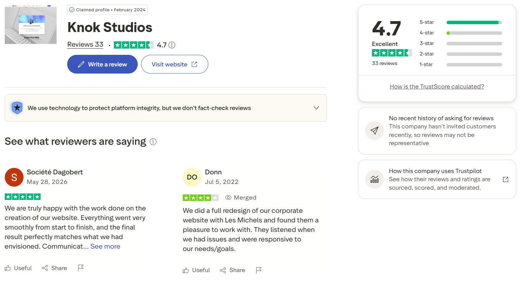Image resolution: width=524 pixels, height=282 pixels.
Task: Click the Write a review button
Action: [102, 64]
